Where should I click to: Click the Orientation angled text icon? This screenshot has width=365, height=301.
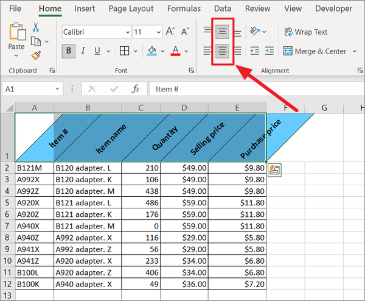[x=254, y=31]
